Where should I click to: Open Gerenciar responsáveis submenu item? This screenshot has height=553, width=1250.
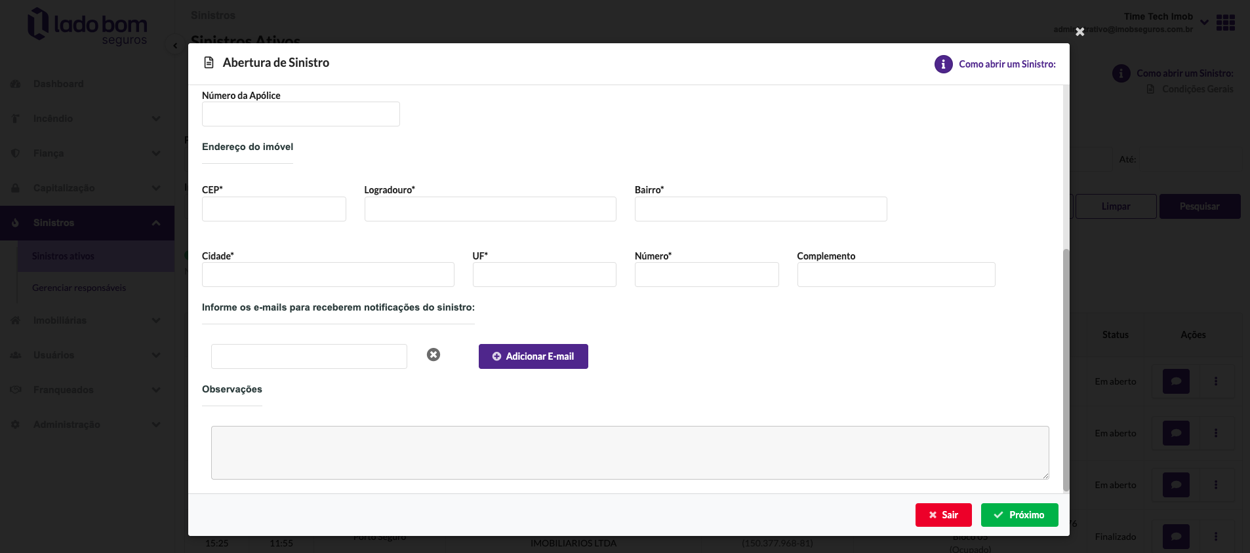pyautogui.click(x=79, y=288)
